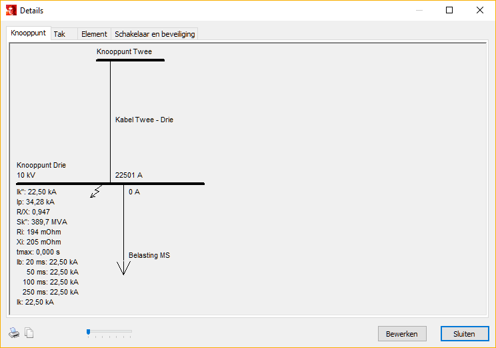Select the Knooppunt Twee busbar
Viewport: 496px width, 348px height.
[x=130, y=61]
